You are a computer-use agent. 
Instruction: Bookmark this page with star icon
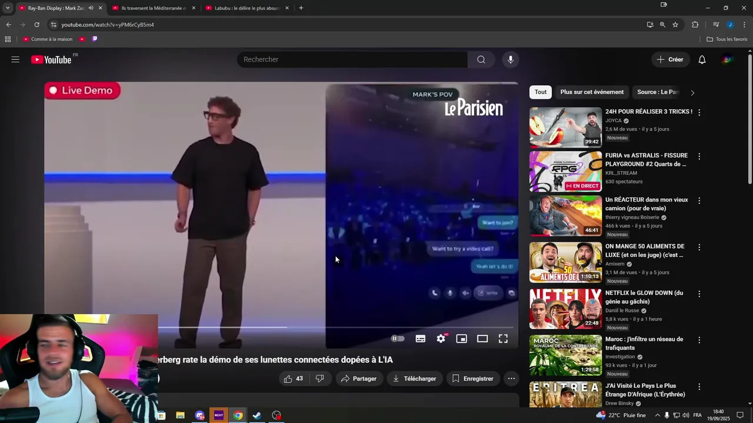(x=675, y=25)
